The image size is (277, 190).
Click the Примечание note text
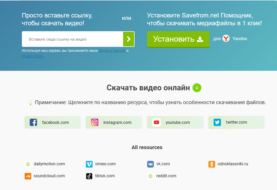point(150,102)
